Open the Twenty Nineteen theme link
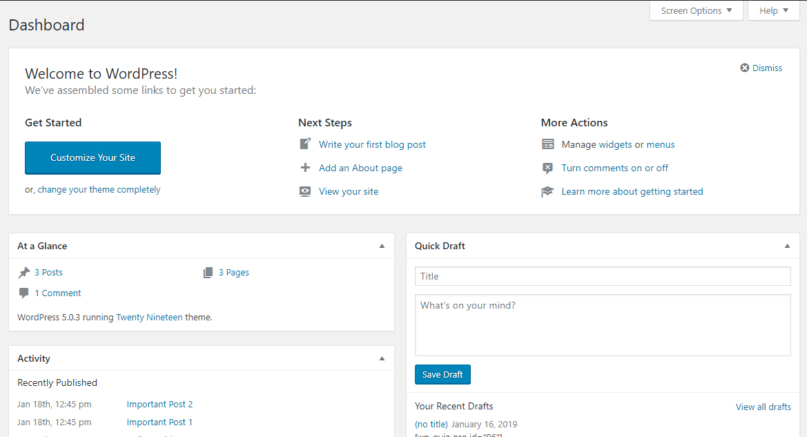This screenshot has height=437, width=807. 149,318
